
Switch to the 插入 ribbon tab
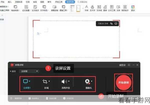[9, 2]
